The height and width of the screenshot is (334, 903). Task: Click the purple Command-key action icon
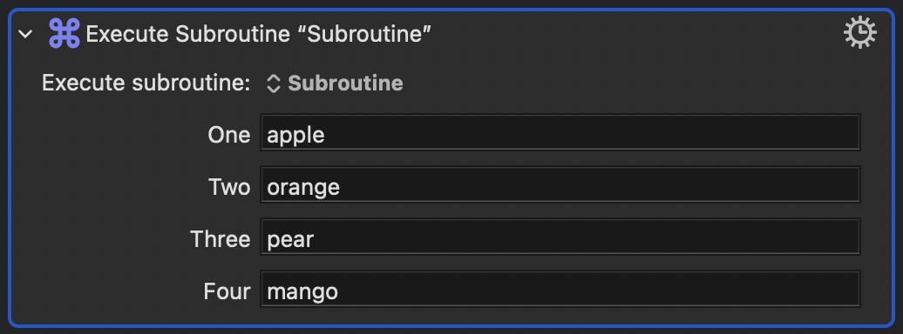tap(64, 33)
